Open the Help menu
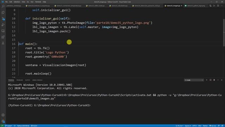This screenshot has width=225, height=127. [x=44, y=2]
